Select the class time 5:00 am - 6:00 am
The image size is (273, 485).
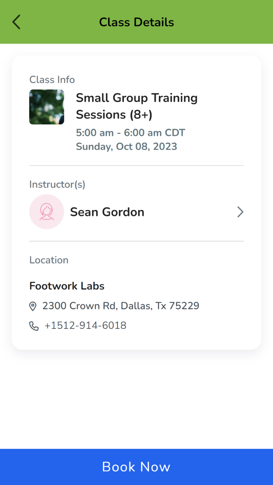click(x=130, y=133)
